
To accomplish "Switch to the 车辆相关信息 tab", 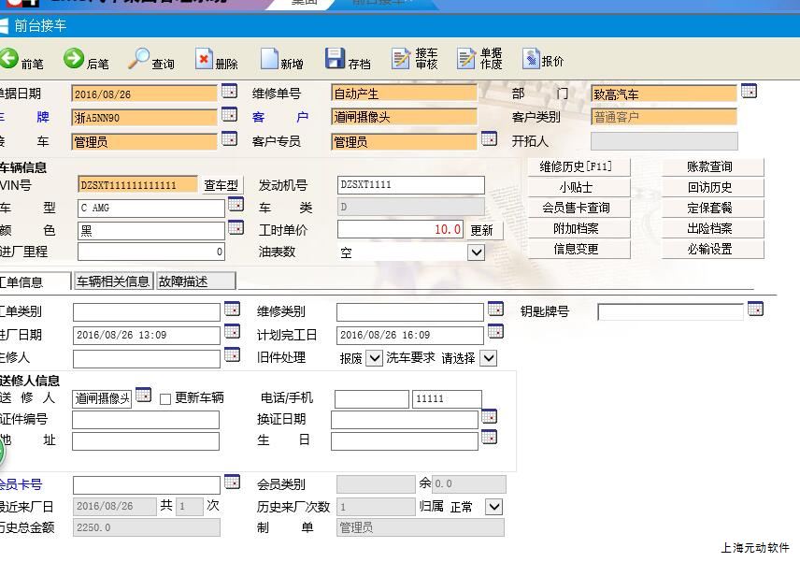I will (x=113, y=281).
